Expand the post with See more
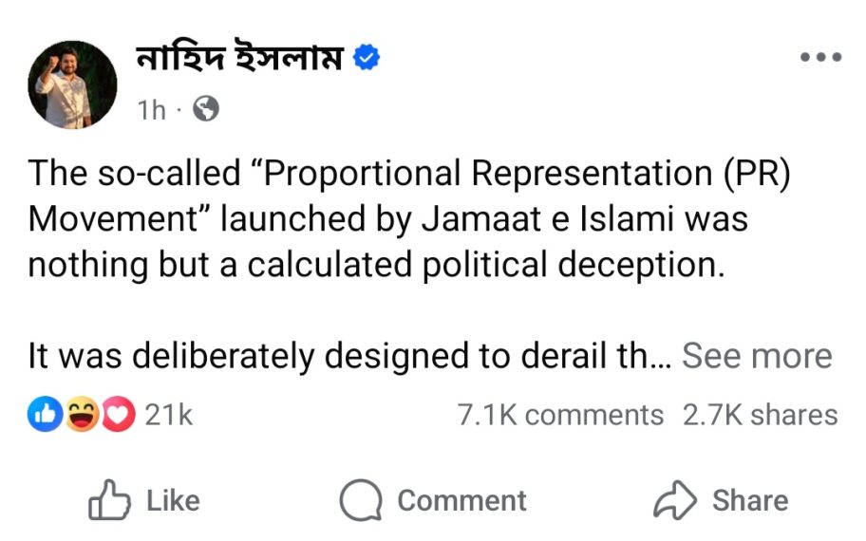Screen dimensions: 866x541 [x=757, y=356]
